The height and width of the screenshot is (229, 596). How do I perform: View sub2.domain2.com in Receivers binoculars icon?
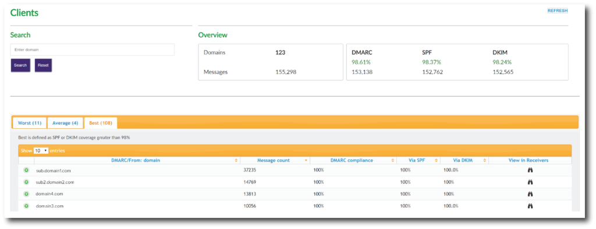[x=530, y=182]
